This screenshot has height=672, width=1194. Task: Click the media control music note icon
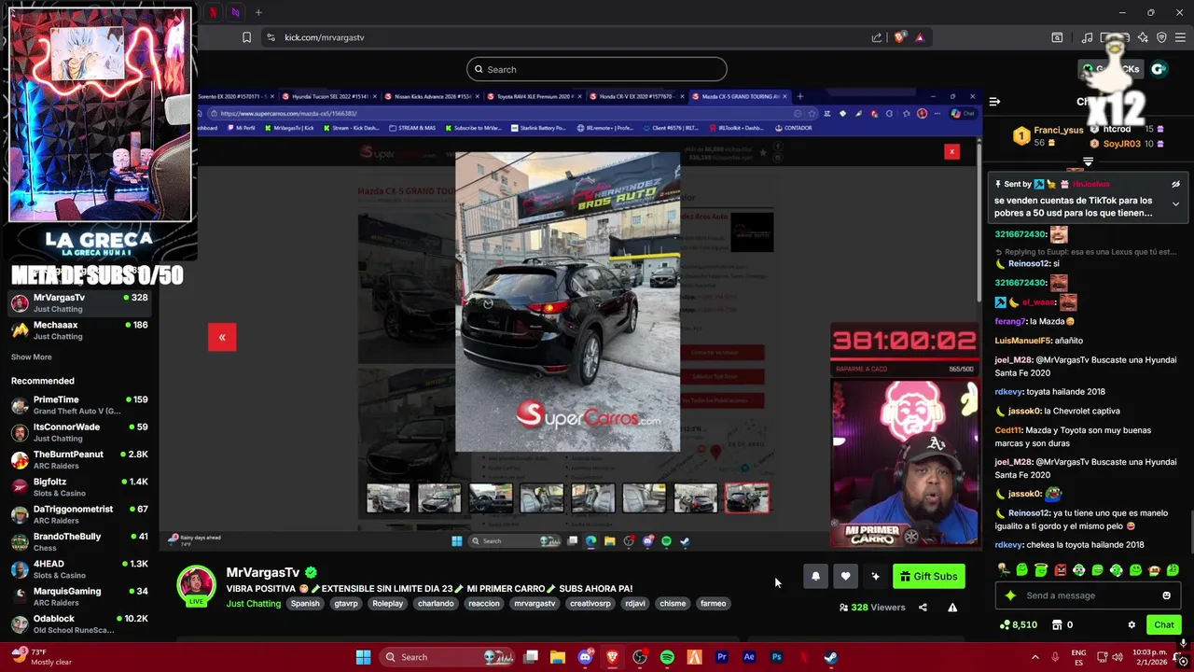click(x=1087, y=37)
